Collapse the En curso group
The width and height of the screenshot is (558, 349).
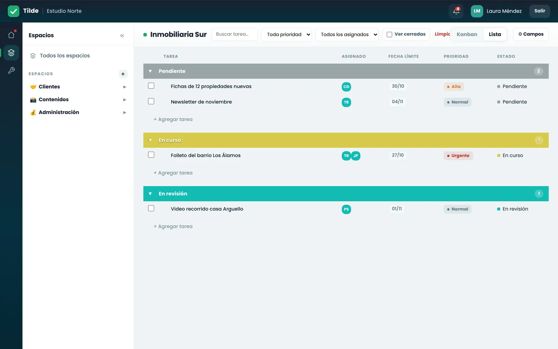click(x=150, y=140)
